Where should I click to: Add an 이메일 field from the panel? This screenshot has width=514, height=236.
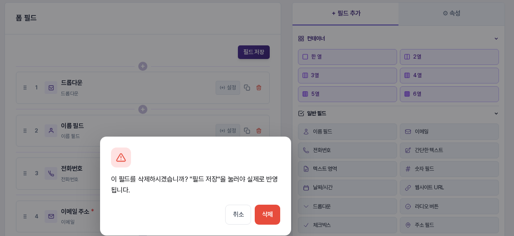click(x=449, y=132)
